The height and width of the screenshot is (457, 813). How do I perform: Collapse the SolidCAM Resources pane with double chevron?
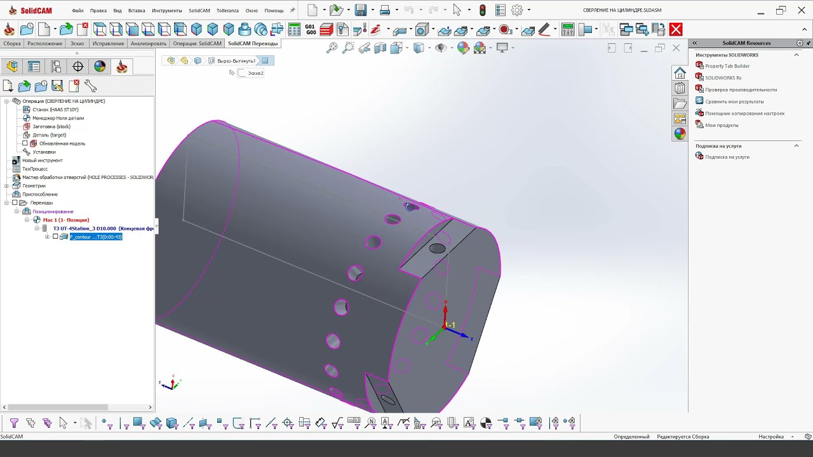[x=695, y=43]
